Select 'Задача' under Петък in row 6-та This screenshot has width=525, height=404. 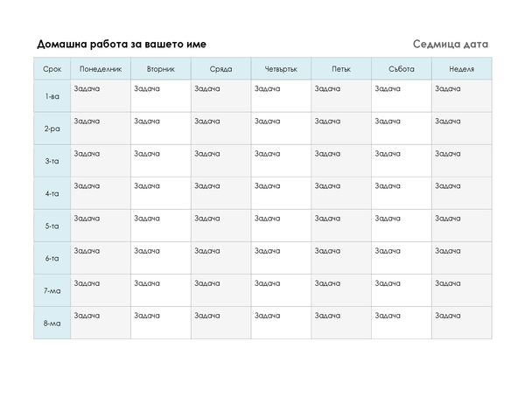tap(327, 251)
